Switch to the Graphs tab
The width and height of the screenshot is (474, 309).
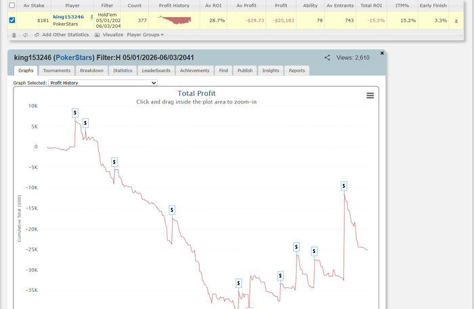pos(26,70)
